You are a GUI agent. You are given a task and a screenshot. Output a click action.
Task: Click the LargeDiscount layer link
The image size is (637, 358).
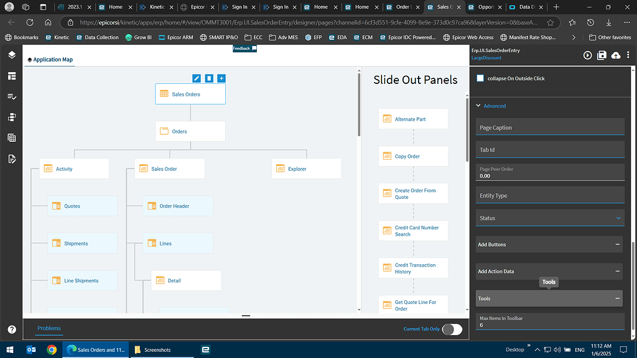486,58
